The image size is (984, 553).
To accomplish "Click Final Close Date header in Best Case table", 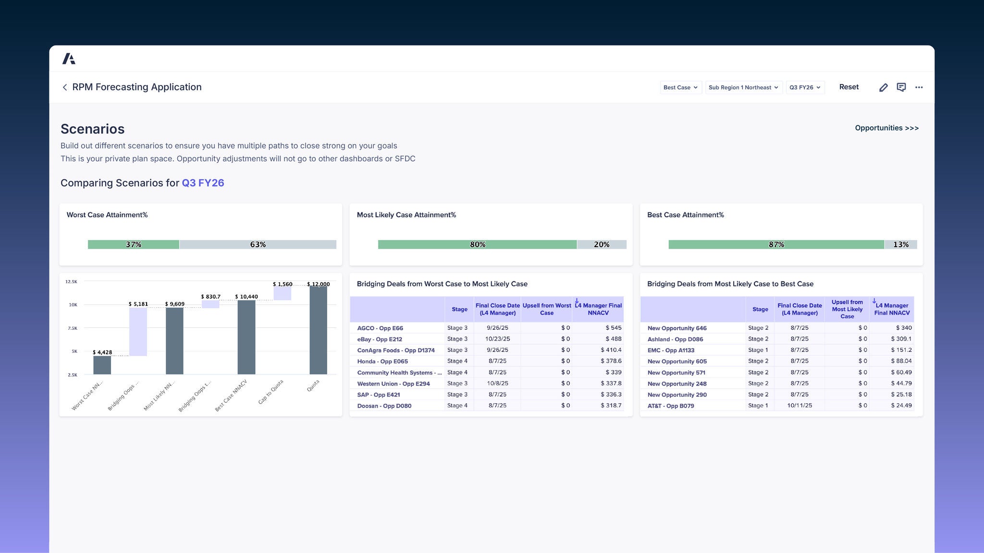I will click(x=799, y=309).
